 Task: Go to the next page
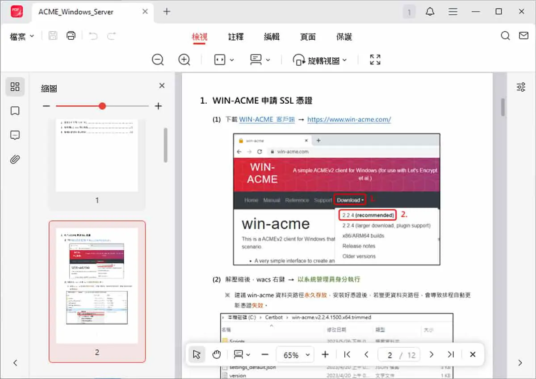pos(431,355)
